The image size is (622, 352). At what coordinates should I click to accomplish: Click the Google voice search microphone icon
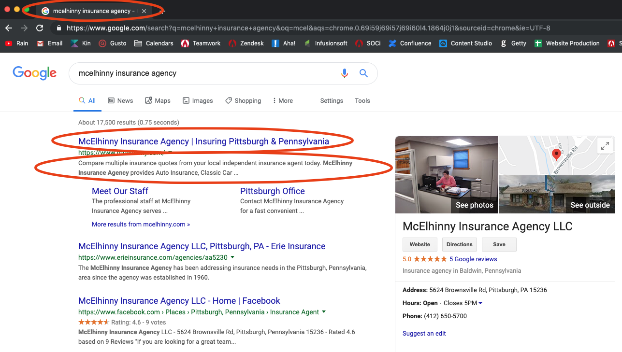pos(344,73)
